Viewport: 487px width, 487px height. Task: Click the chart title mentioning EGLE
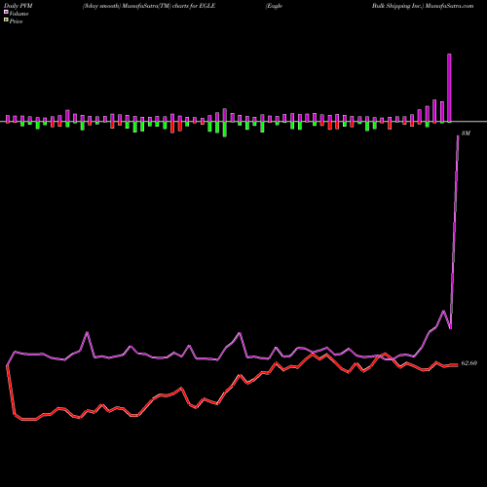tap(149, 6)
